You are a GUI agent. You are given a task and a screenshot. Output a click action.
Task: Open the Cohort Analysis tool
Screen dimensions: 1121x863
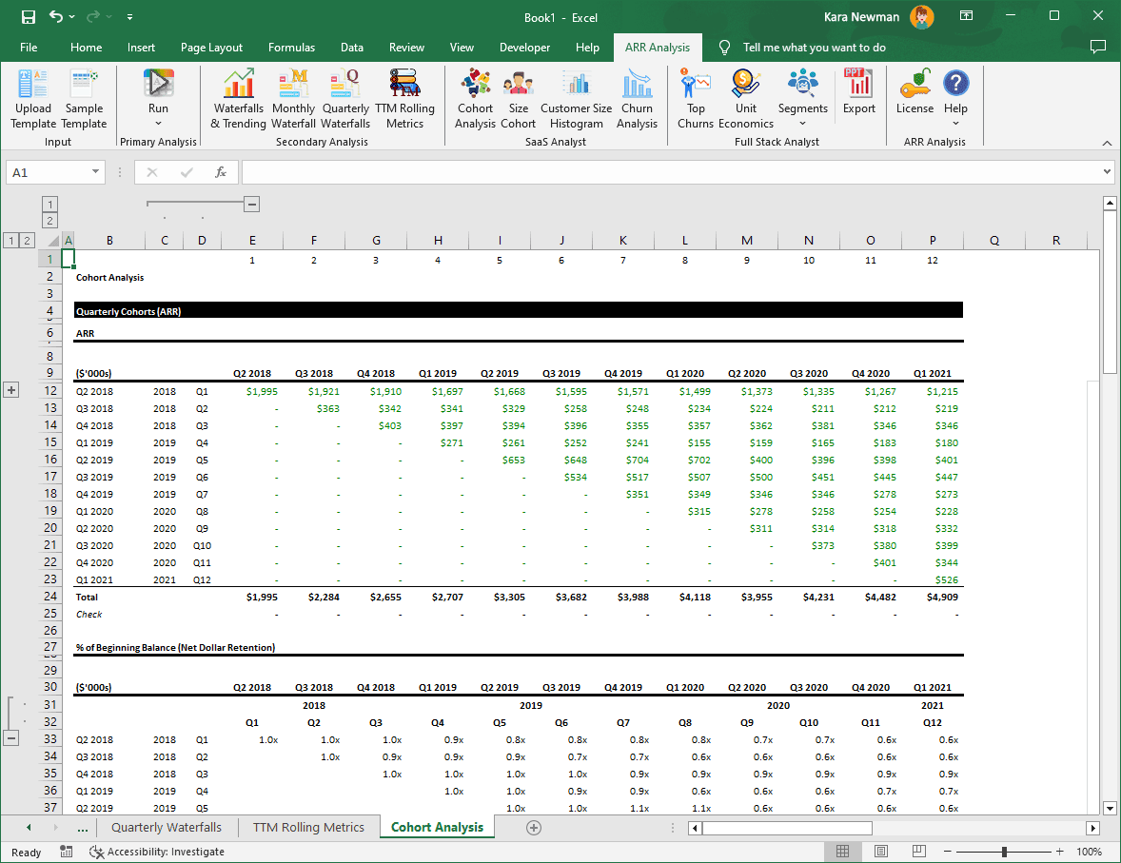[x=475, y=98]
